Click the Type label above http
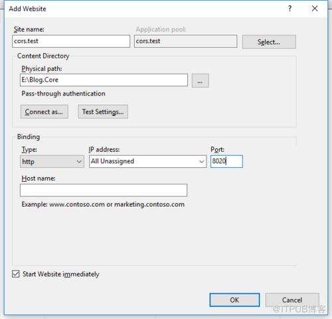This screenshot has height=319, width=332. [x=29, y=150]
